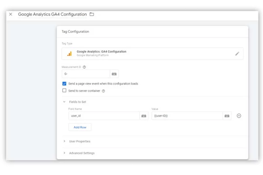Image resolution: width=263 pixels, height=175 pixels.
Task: Insert variable for Measurement ID
Action: pos(114,74)
